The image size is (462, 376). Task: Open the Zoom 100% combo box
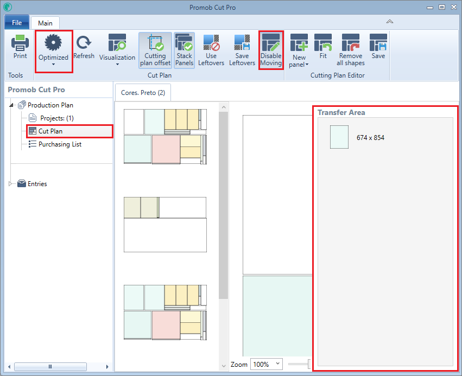point(267,364)
